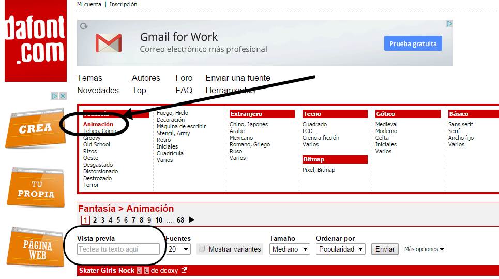
Task: Open the Fuentes count dropdown
Action: point(178,249)
